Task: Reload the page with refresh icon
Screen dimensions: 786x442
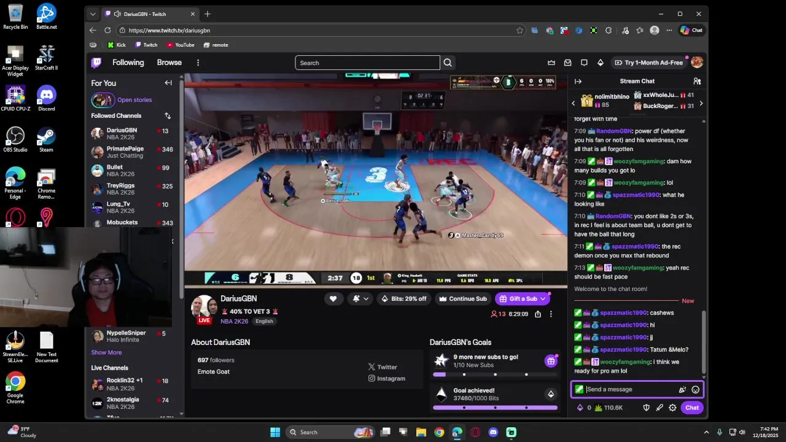Action: tap(107, 30)
